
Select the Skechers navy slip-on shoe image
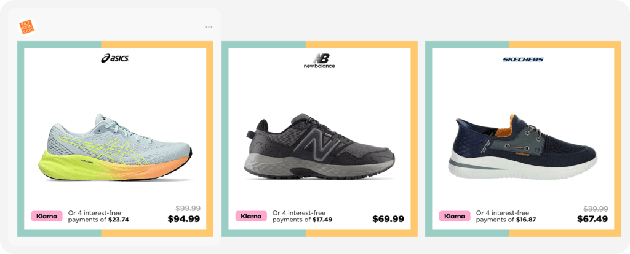click(x=523, y=145)
